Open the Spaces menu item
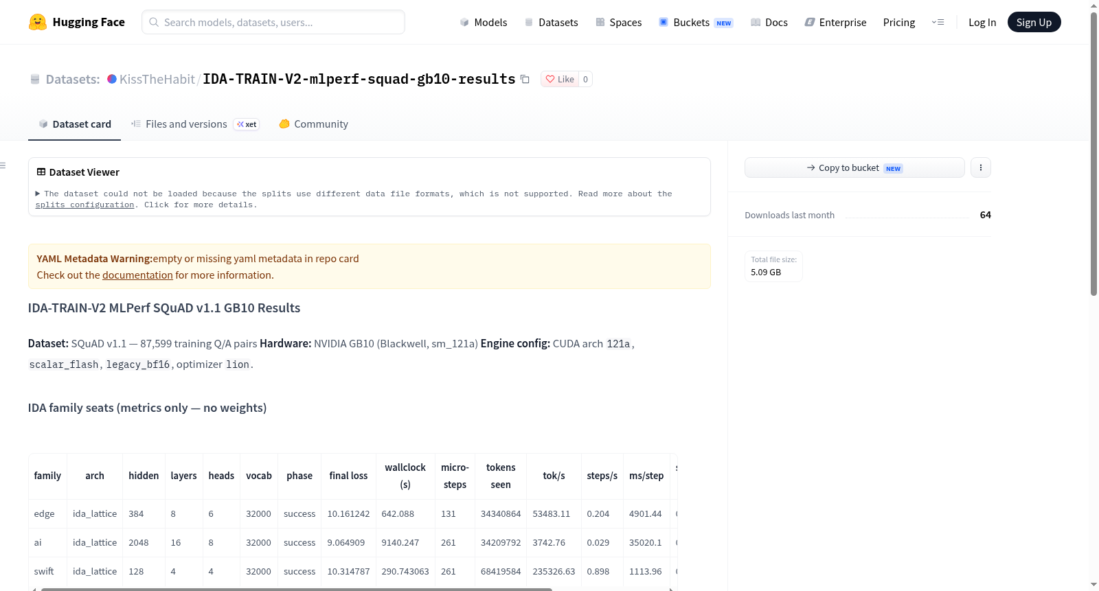 tap(619, 22)
